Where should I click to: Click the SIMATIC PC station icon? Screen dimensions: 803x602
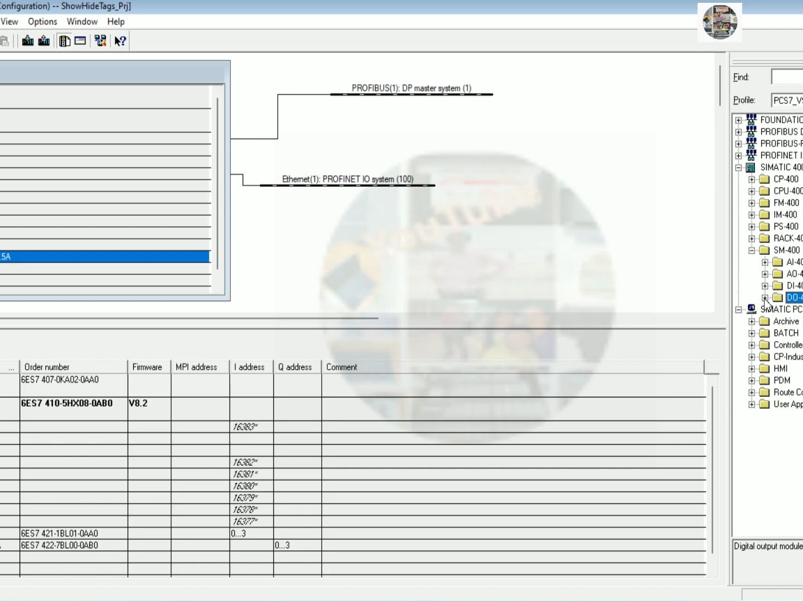pos(751,309)
